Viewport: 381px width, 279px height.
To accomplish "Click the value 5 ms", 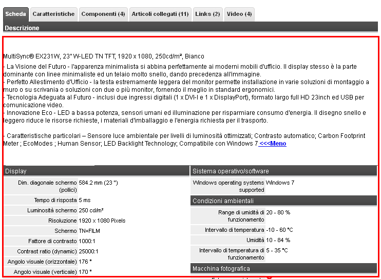I will coord(85,200).
